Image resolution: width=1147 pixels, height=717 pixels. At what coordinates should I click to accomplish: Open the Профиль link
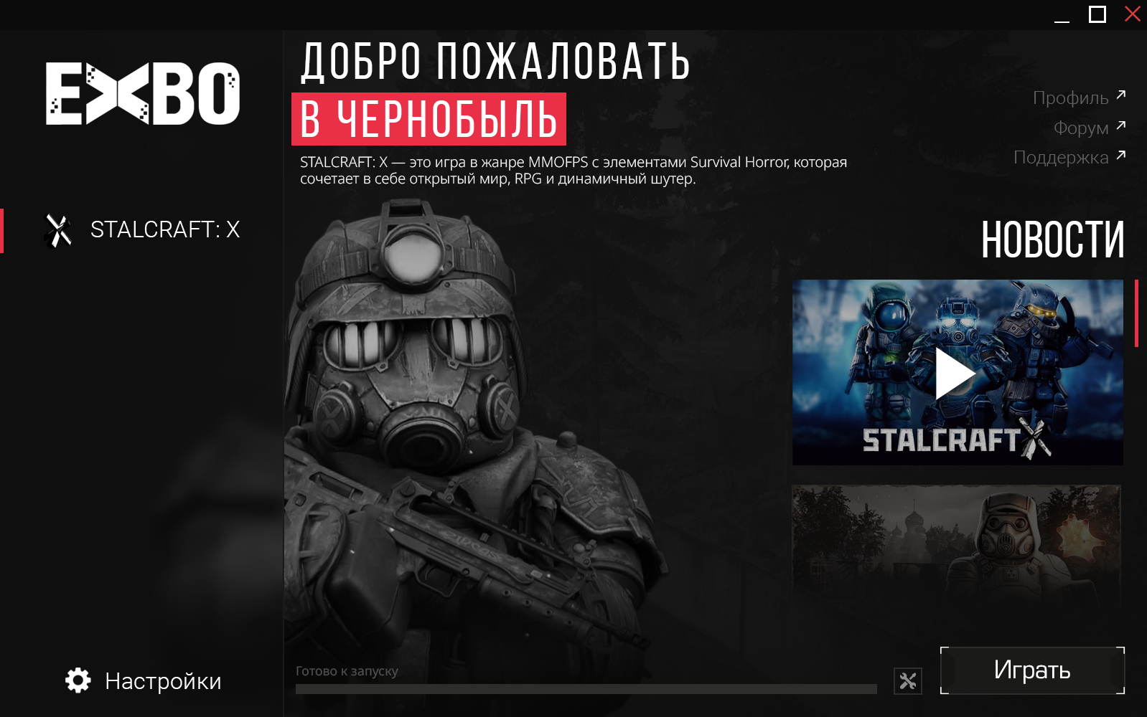(1070, 98)
